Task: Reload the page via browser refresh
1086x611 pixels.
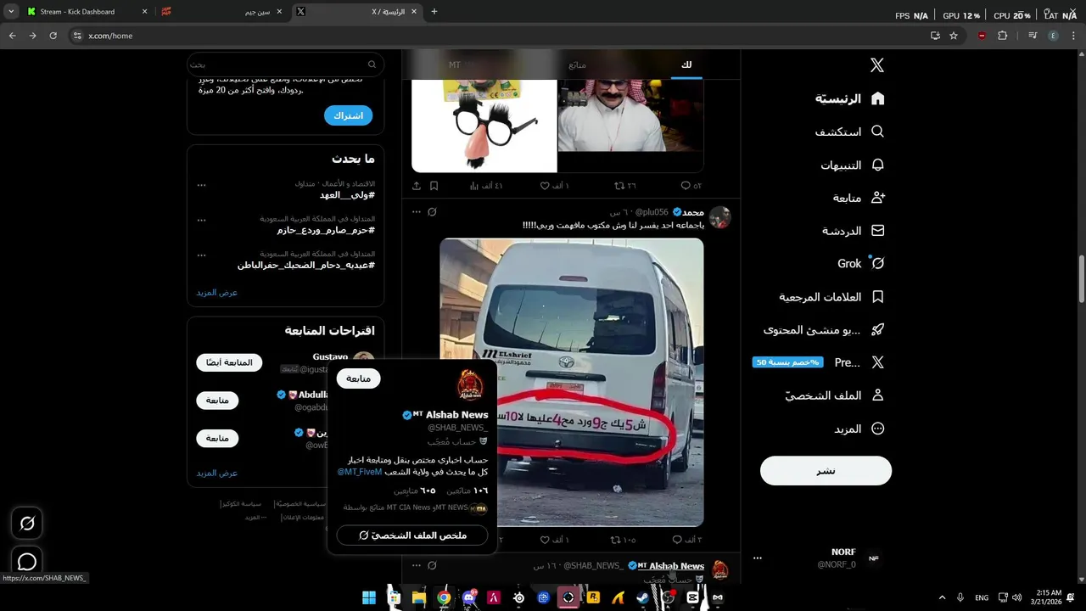Action: 53,36
